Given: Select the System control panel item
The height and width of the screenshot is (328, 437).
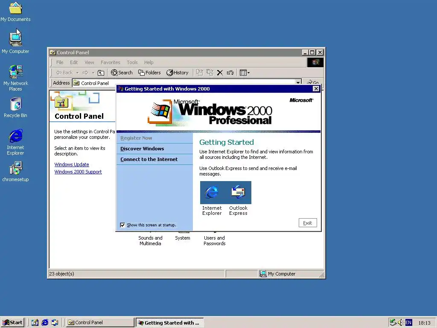Looking at the screenshot, I should pos(183,237).
